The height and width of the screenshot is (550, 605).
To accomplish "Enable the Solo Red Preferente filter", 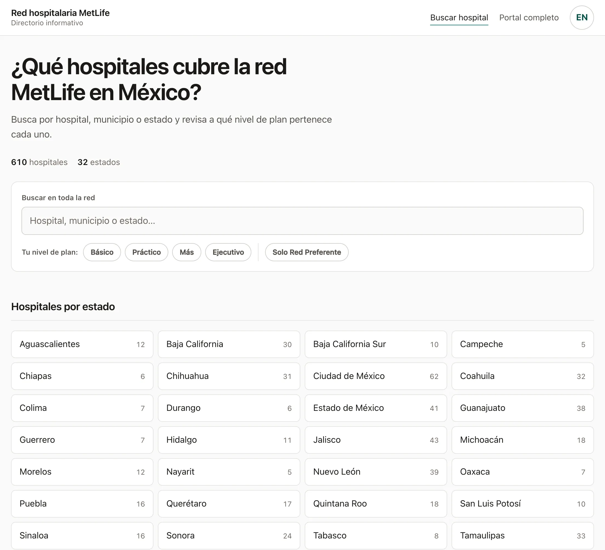I will [x=307, y=252].
